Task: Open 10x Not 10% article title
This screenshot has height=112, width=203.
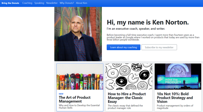Action: pyautogui.click(x=175, y=98)
